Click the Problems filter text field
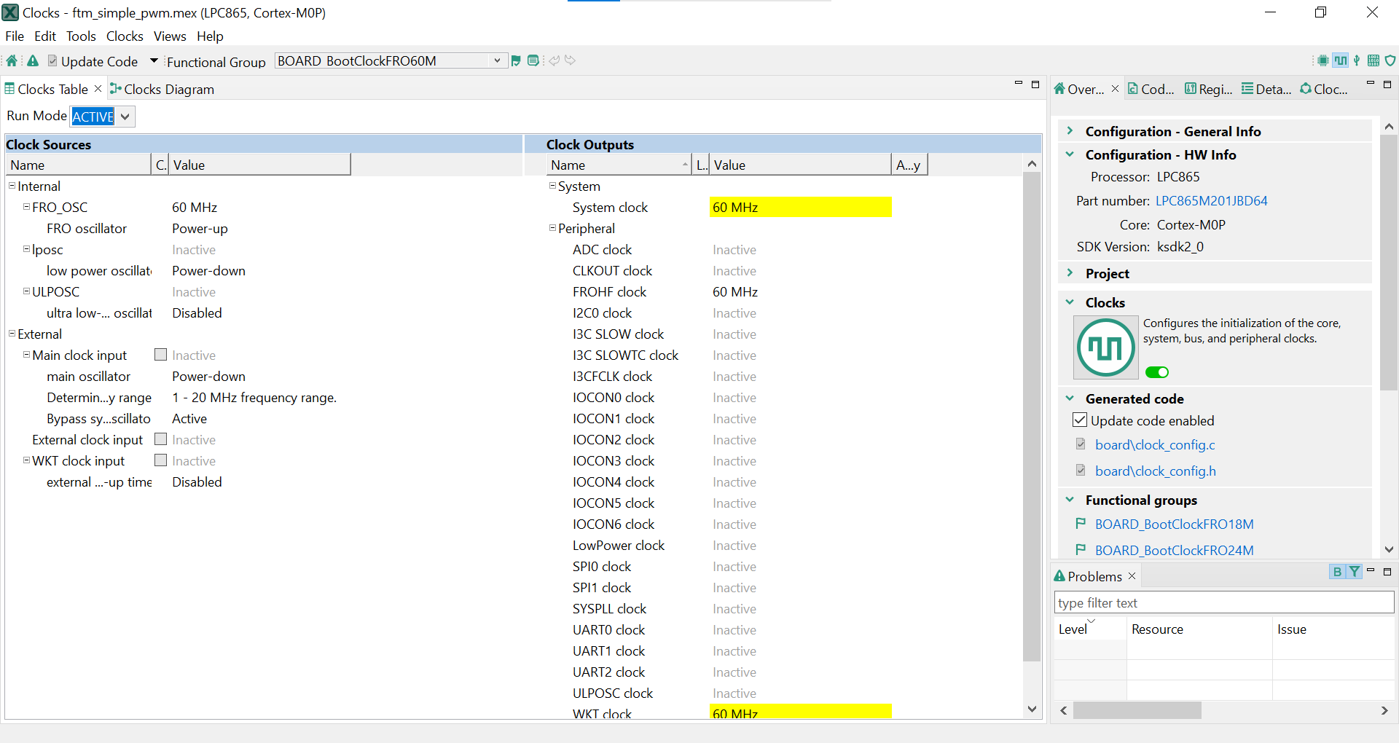 (x=1223, y=602)
